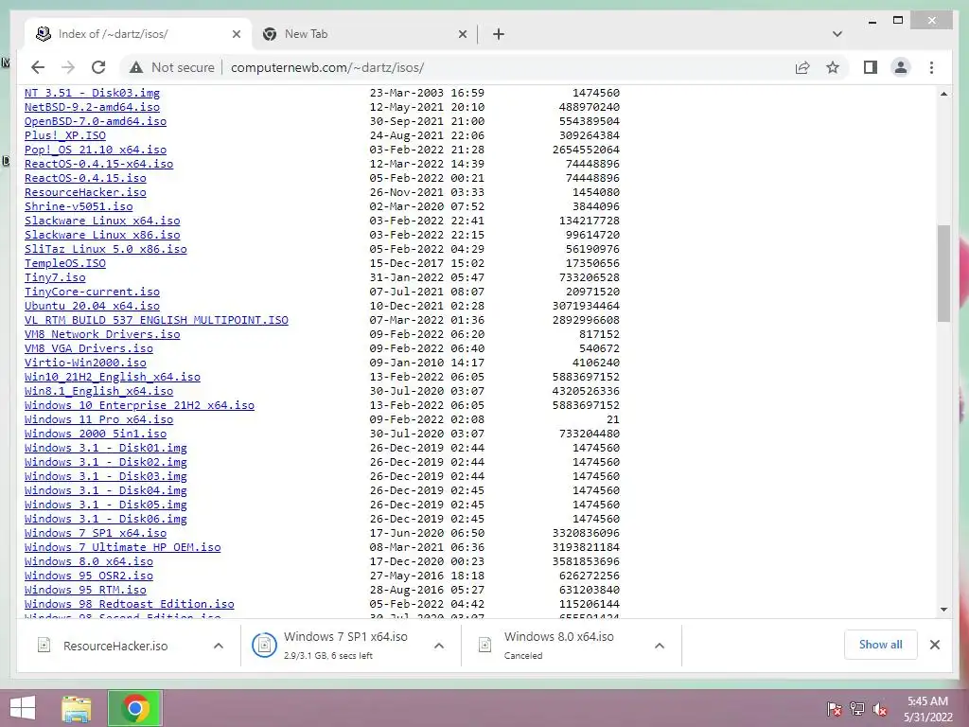Expand options for Windows 7 SP1 x64.iso download
Screen dimensions: 969x727
tap(439, 646)
